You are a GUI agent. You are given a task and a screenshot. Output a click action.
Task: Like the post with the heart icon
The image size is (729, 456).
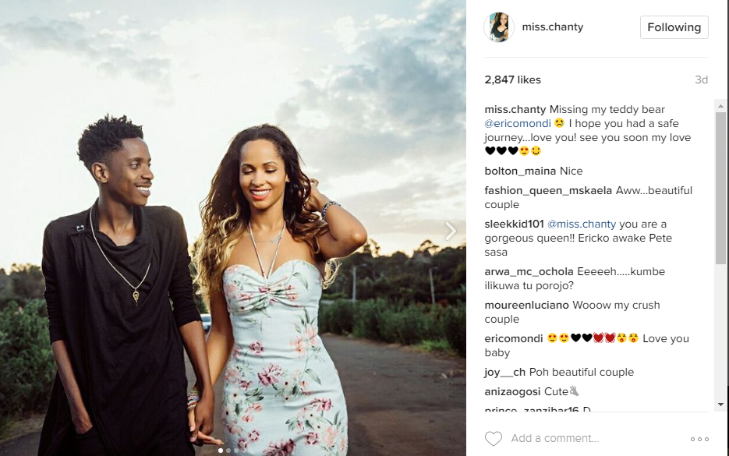pos(494,438)
